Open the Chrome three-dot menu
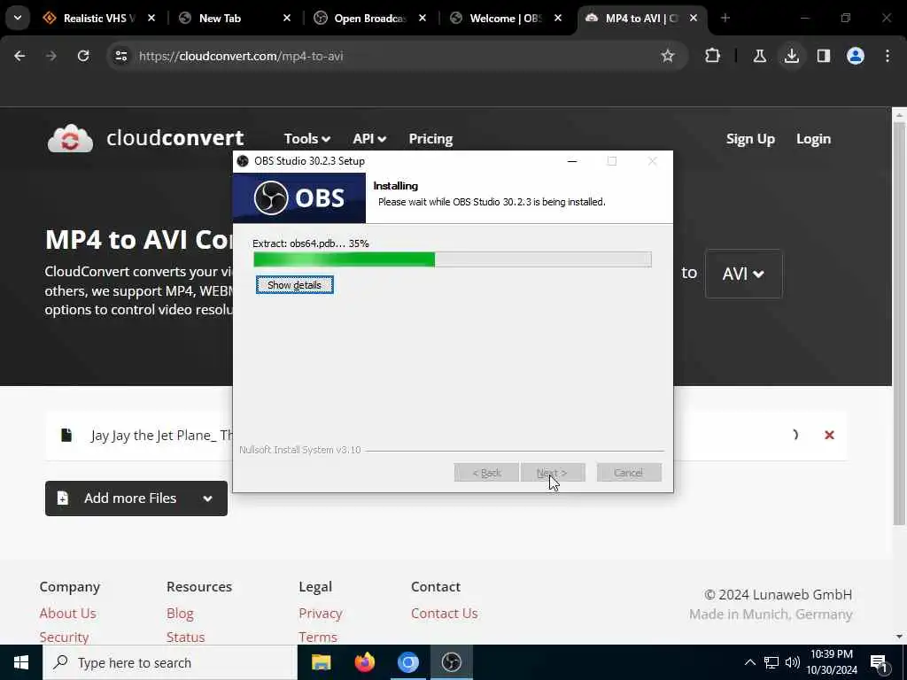This screenshot has height=680, width=907. [888, 56]
